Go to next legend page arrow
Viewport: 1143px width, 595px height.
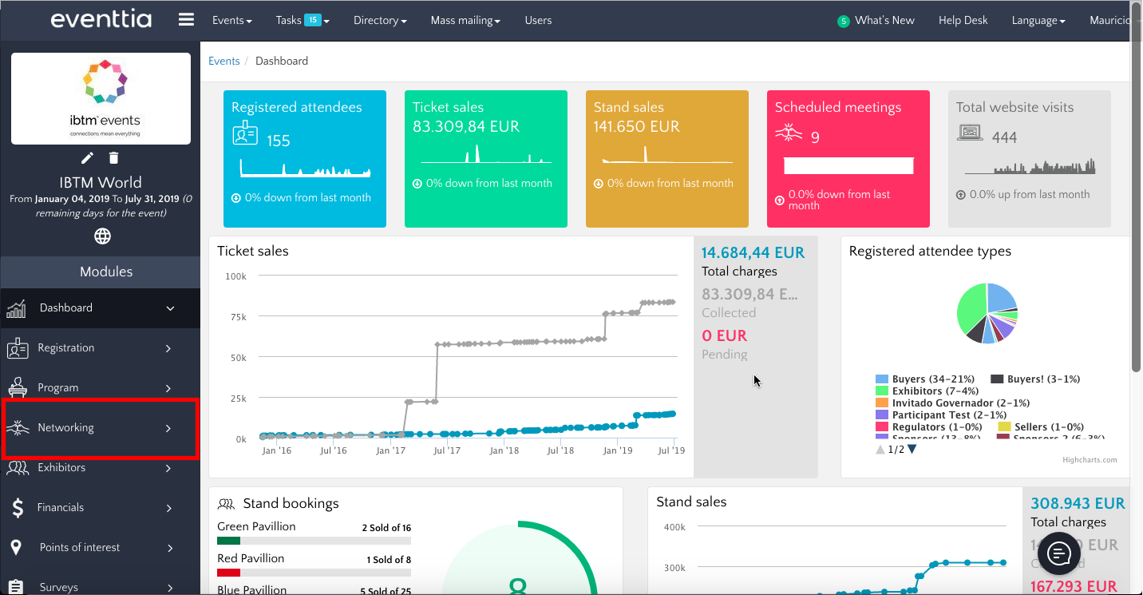coord(912,450)
